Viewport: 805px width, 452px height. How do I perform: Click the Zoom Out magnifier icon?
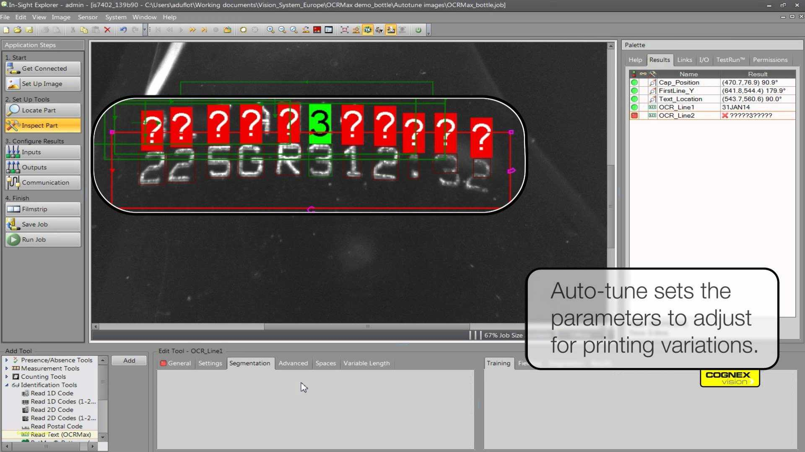click(x=282, y=30)
